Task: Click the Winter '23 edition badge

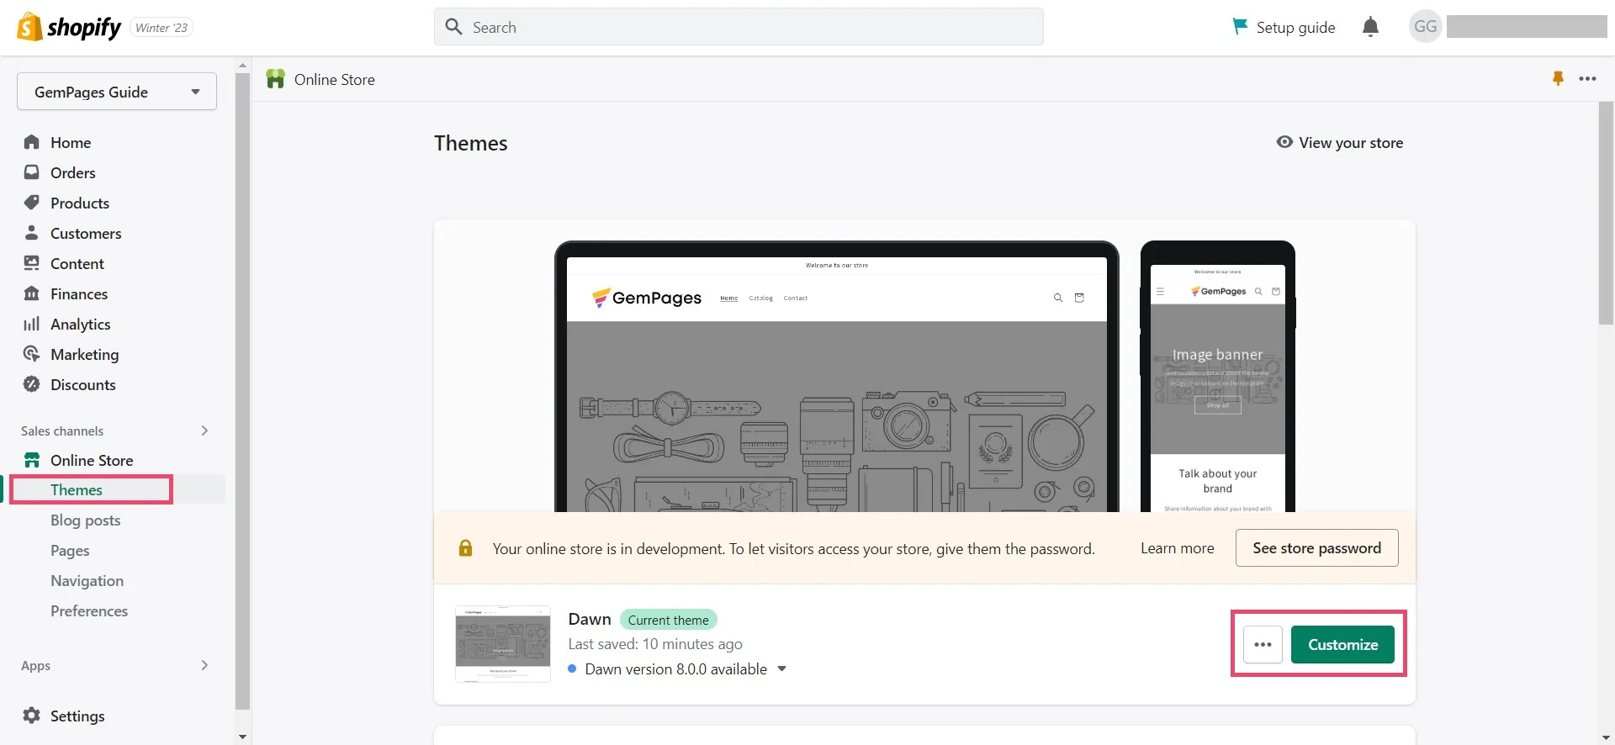Action: pyautogui.click(x=161, y=28)
